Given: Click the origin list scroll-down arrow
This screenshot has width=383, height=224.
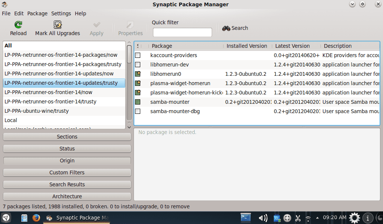Looking at the screenshot, I should click(129, 127).
